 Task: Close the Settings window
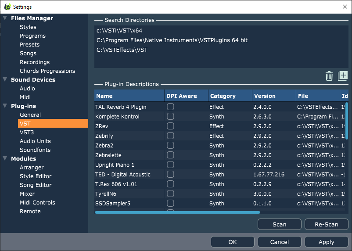click(x=344, y=7)
